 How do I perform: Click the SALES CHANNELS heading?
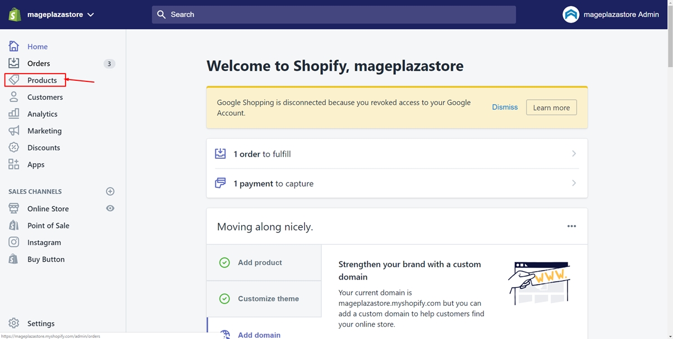(35, 191)
